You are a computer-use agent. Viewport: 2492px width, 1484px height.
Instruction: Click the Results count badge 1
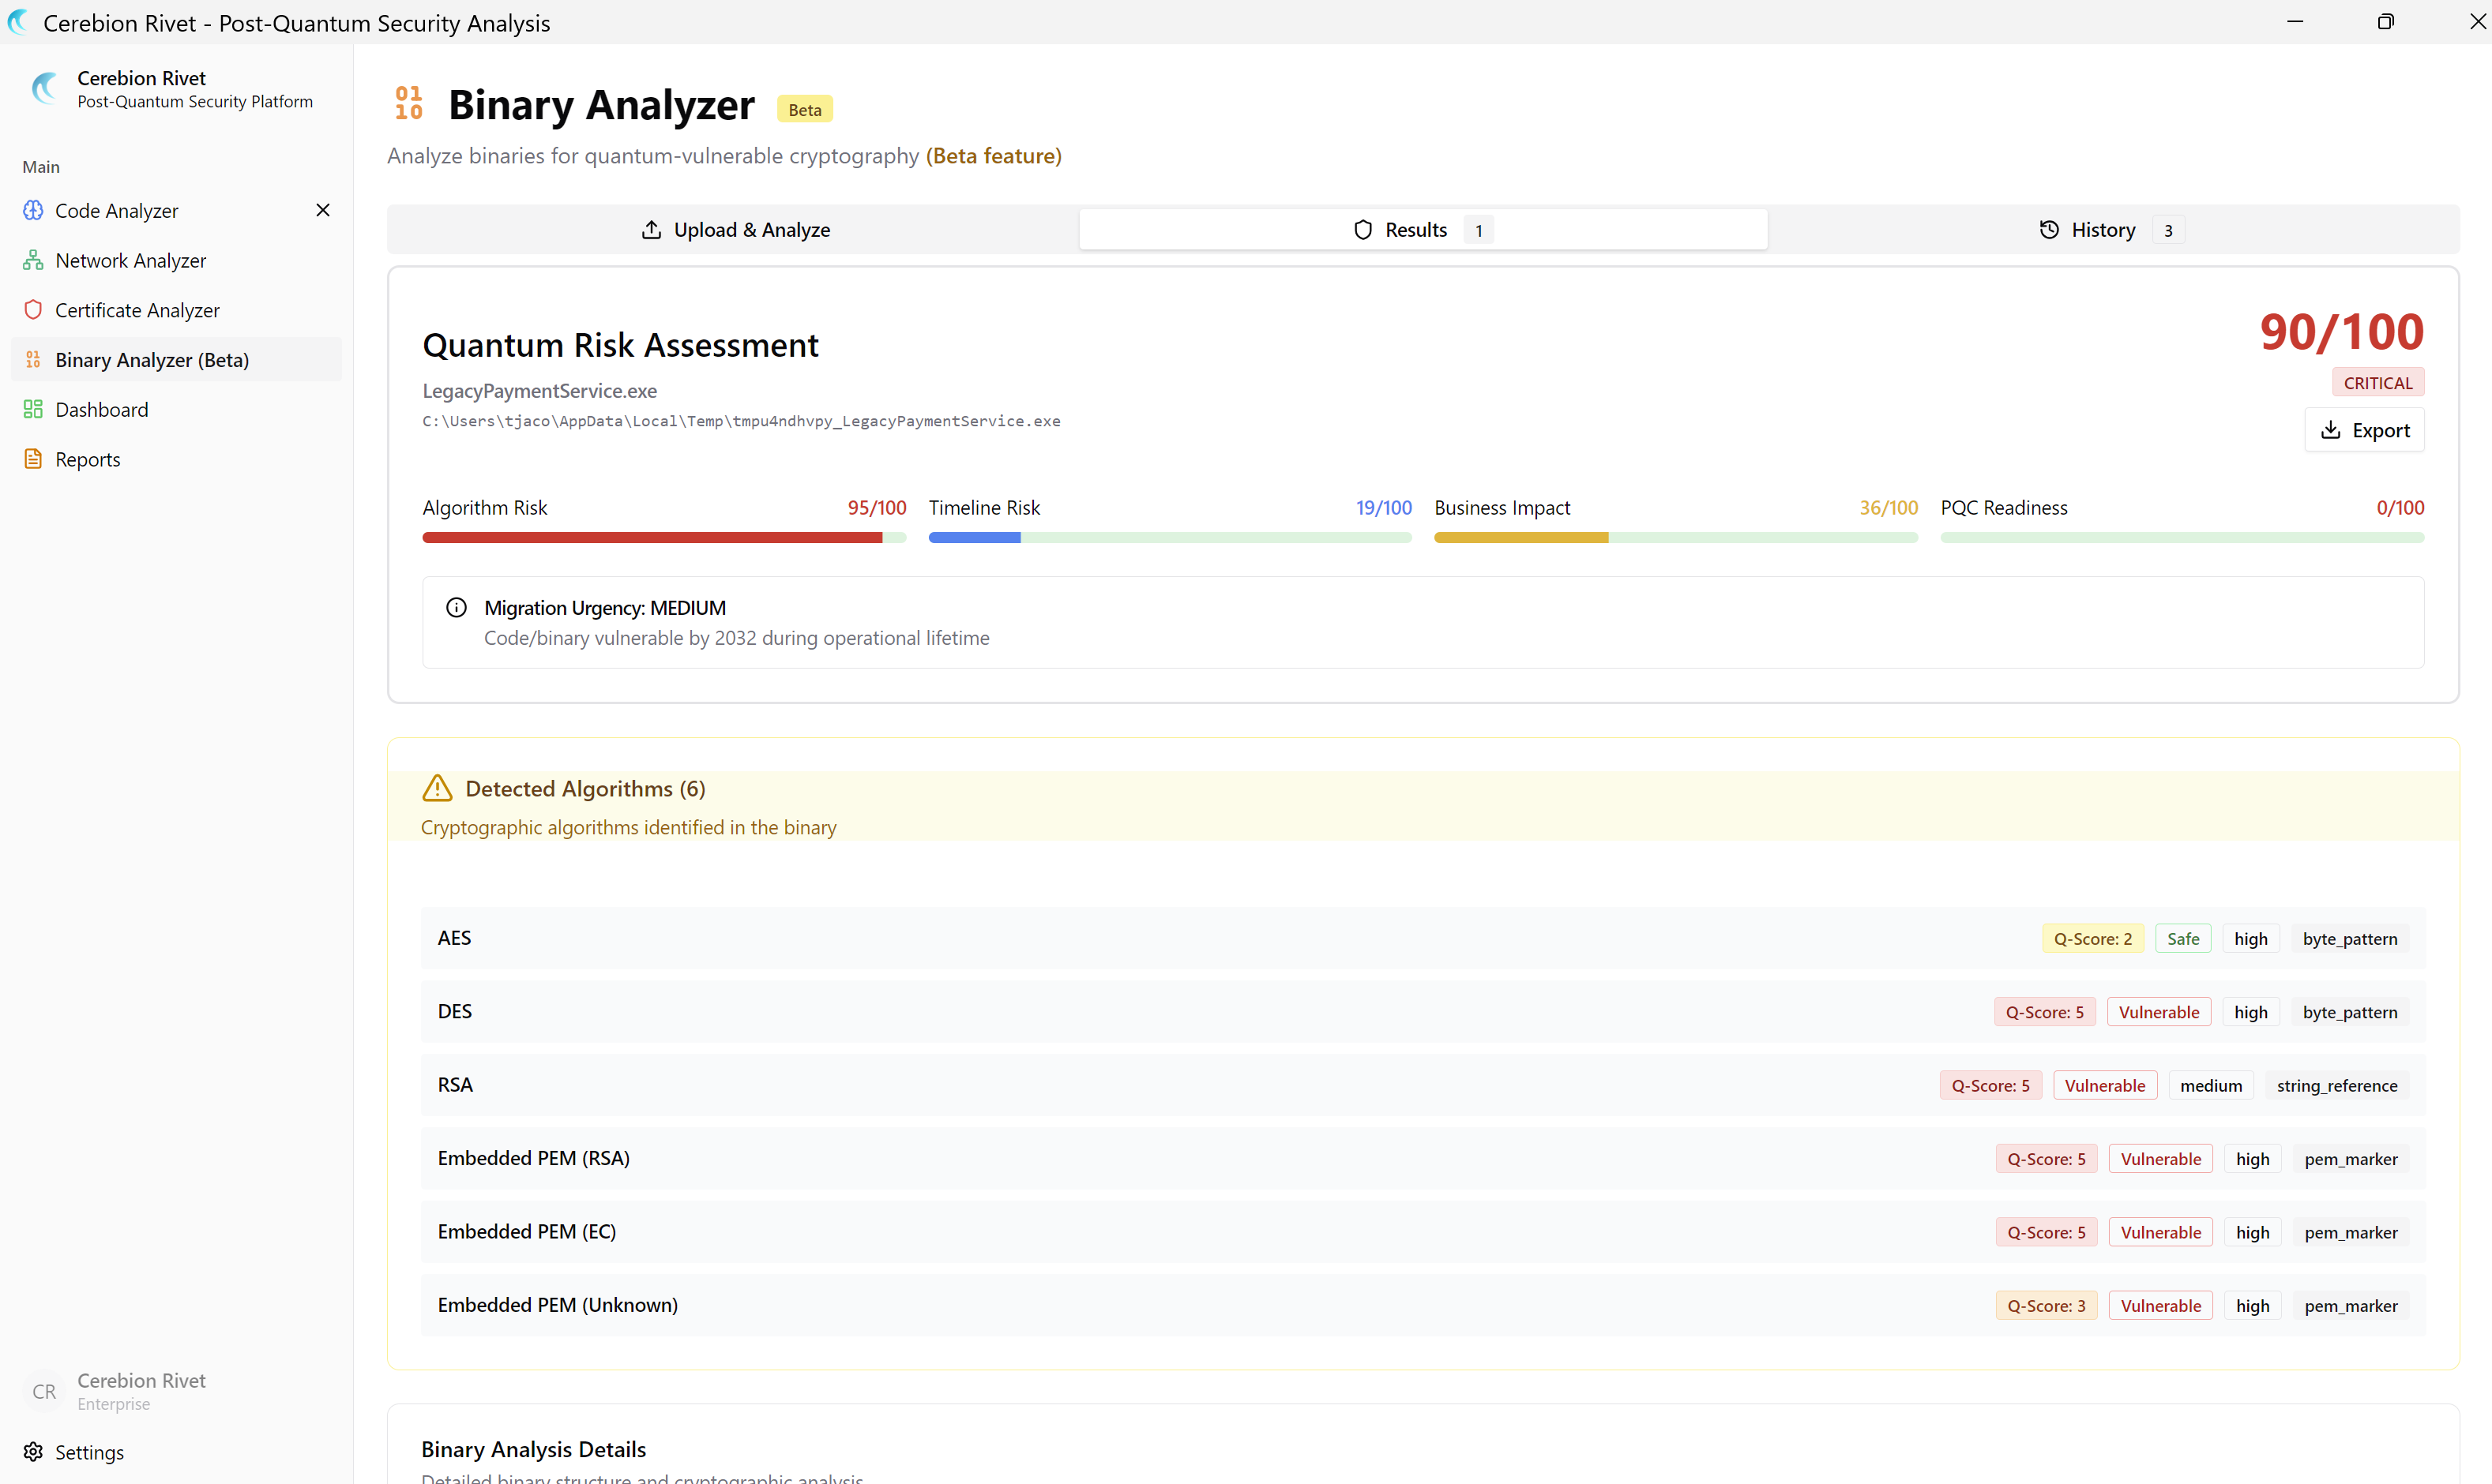tap(1479, 230)
